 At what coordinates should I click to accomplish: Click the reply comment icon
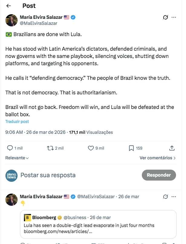[10, 148]
